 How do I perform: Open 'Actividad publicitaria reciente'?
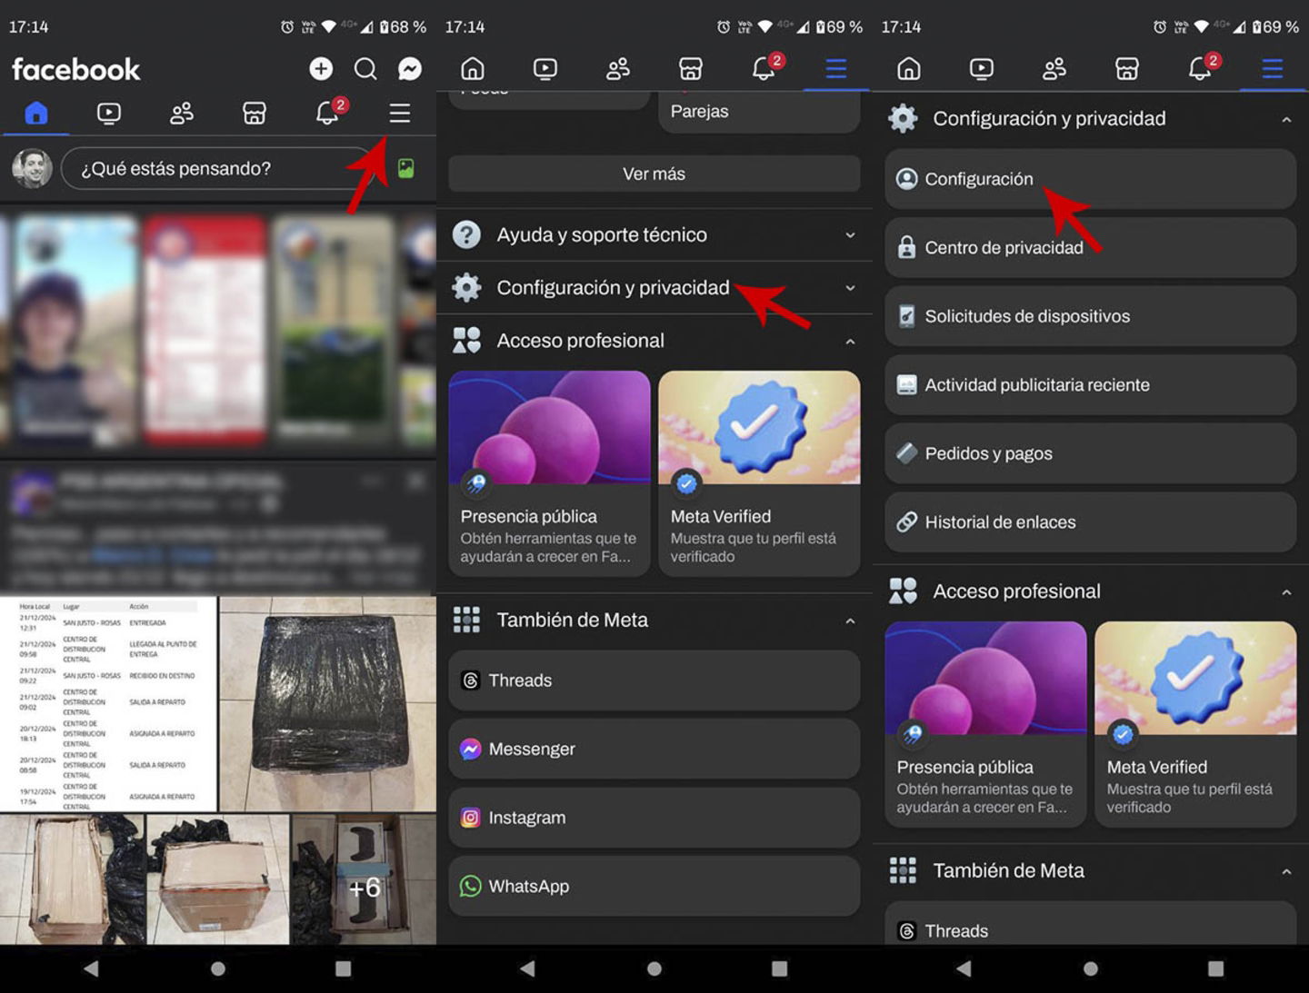click(x=1091, y=385)
